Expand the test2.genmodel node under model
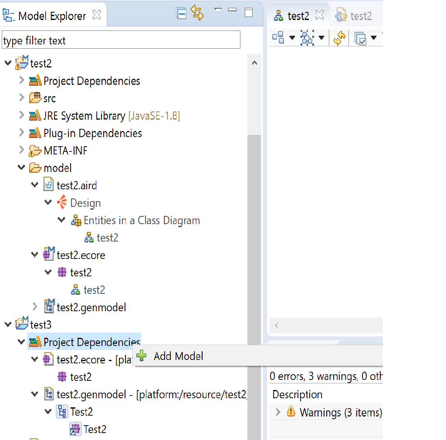Viewport: 446px width, 440px height. click(35, 306)
